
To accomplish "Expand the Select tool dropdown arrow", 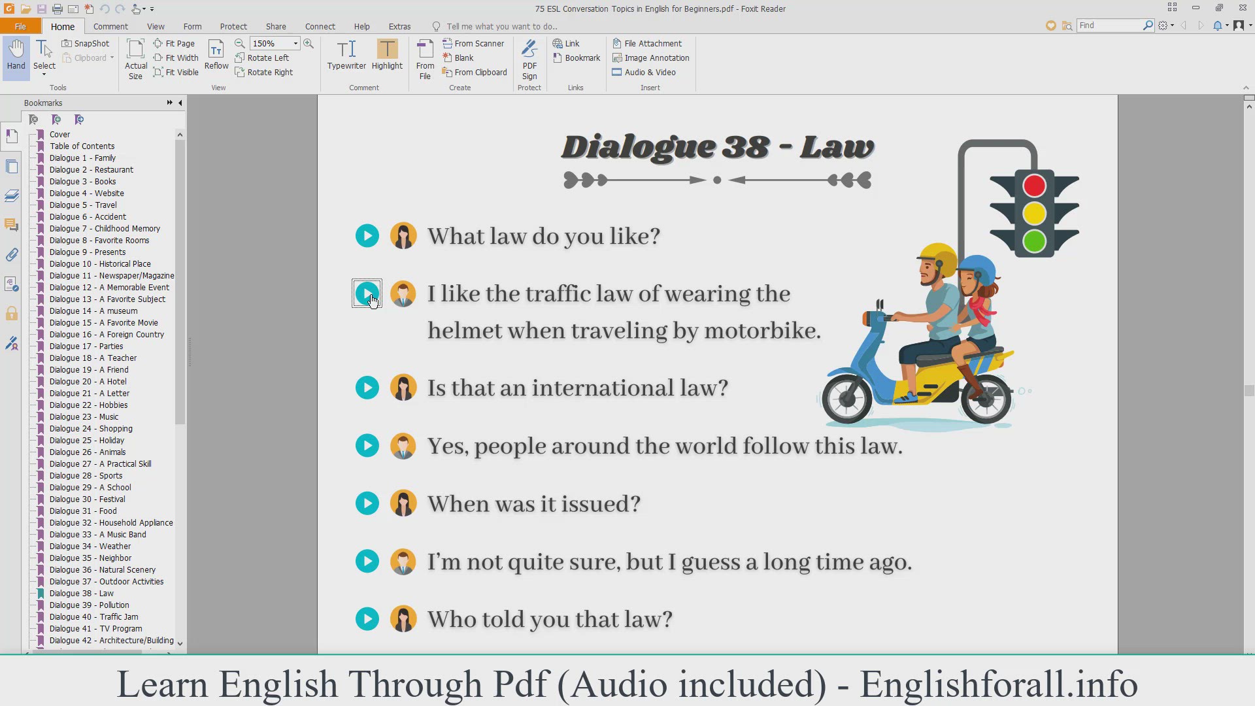I will (44, 75).
